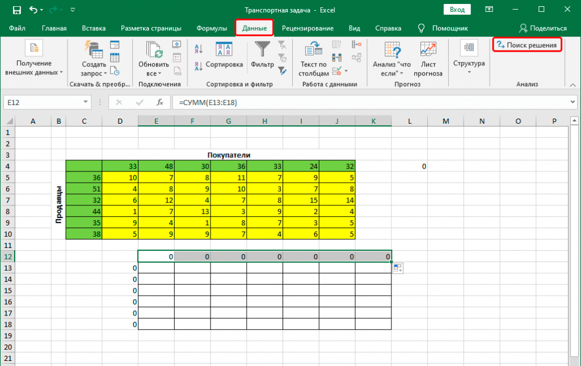Click the Flash Fill icon
This screenshot has width=581, height=366.
click(x=336, y=45)
